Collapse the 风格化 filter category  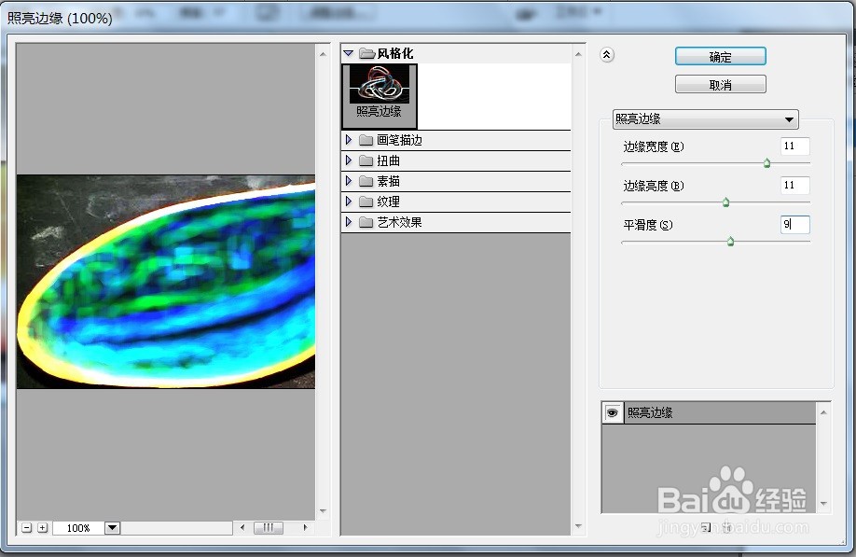(x=349, y=53)
